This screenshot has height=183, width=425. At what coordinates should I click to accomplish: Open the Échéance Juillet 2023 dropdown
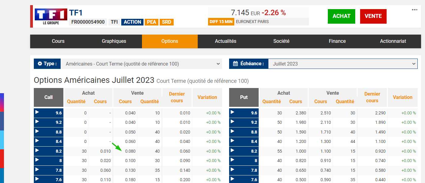tap(343, 64)
